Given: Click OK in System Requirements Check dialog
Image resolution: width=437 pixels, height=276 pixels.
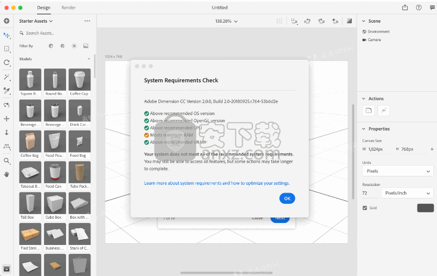Looking at the screenshot, I should coord(287,199).
